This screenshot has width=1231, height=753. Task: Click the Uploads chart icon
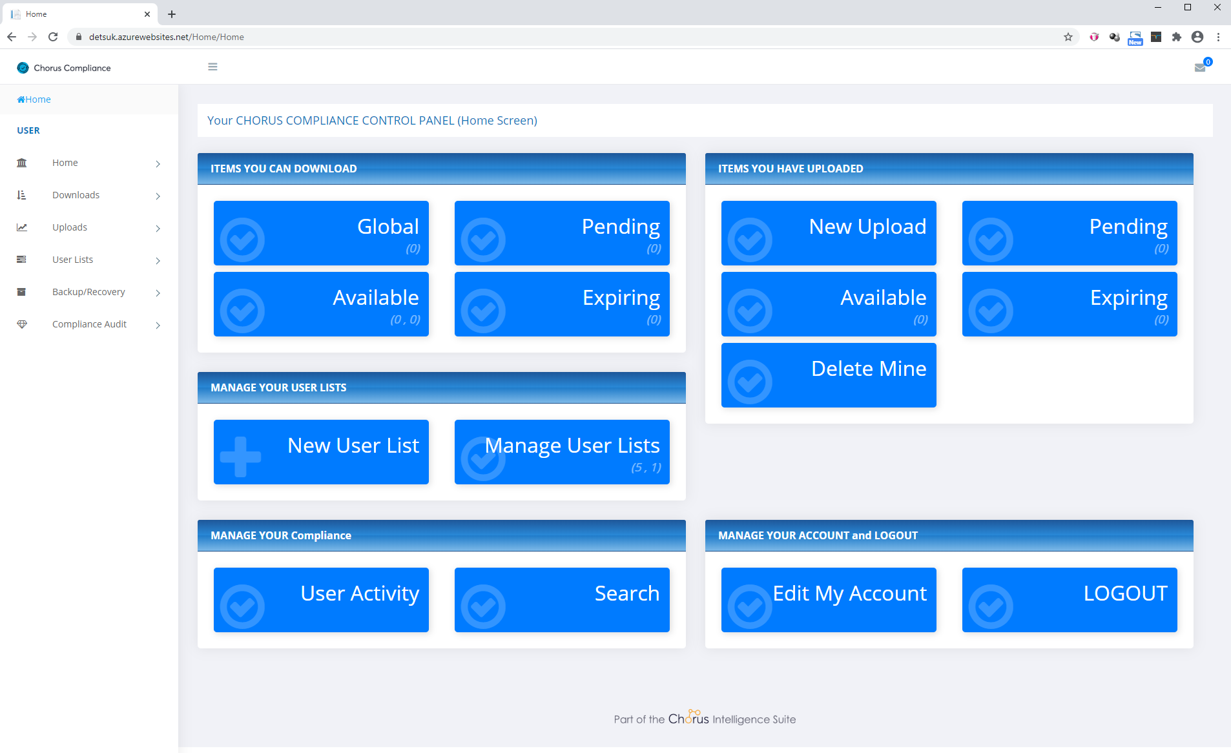click(22, 227)
